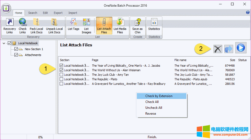This screenshot has height=140, width=251.
Task: Collapse the Local Notebook tree node
Action: click(x=4, y=43)
